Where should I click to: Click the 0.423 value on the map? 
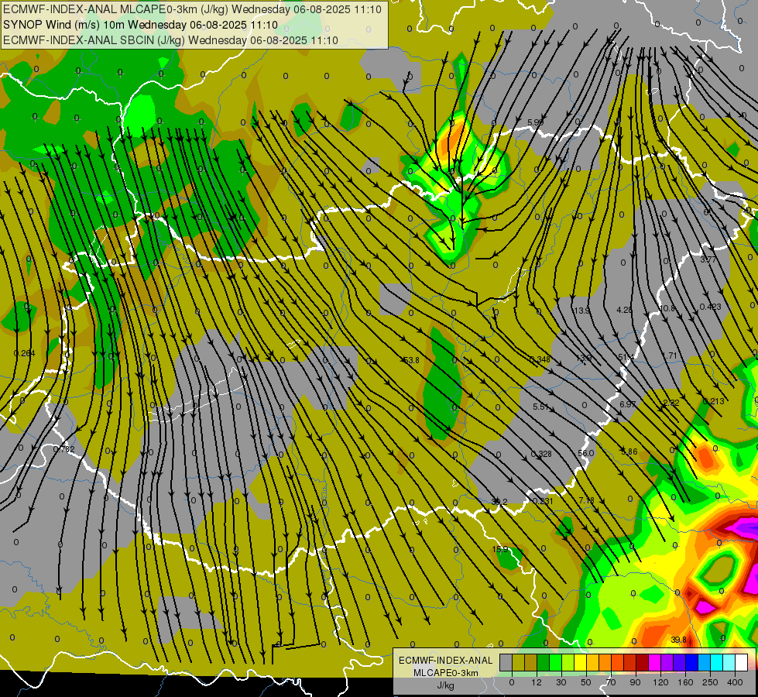click(711, 307)
